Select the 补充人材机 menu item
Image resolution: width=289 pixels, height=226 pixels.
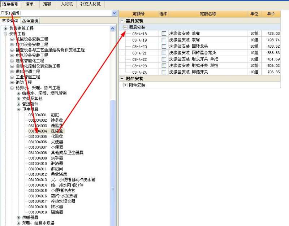click(x=91, y=4)
